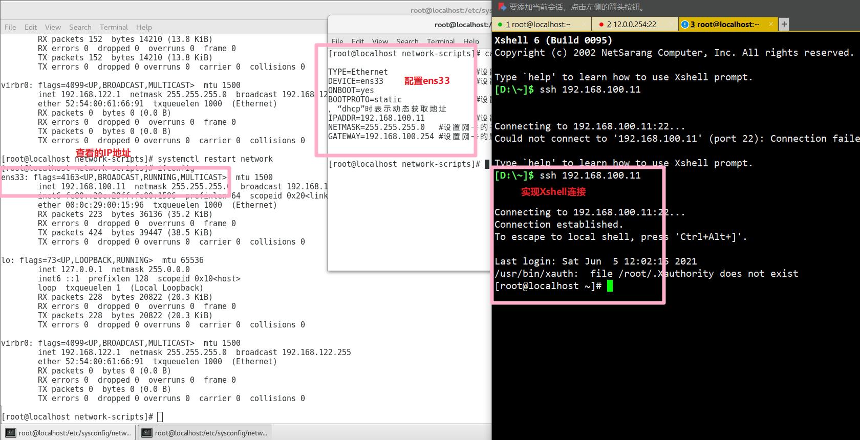This screenshot has height=440, width=860.
Task: Select Xshell tab '3 root@localhost:~'
Action: click(x=728, y=24)
